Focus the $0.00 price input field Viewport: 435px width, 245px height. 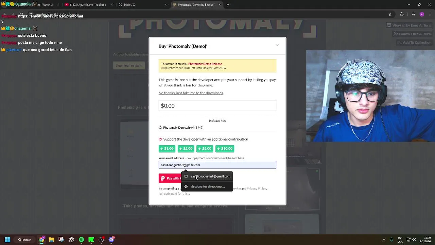pyautogui.click(x=217, y=105)
